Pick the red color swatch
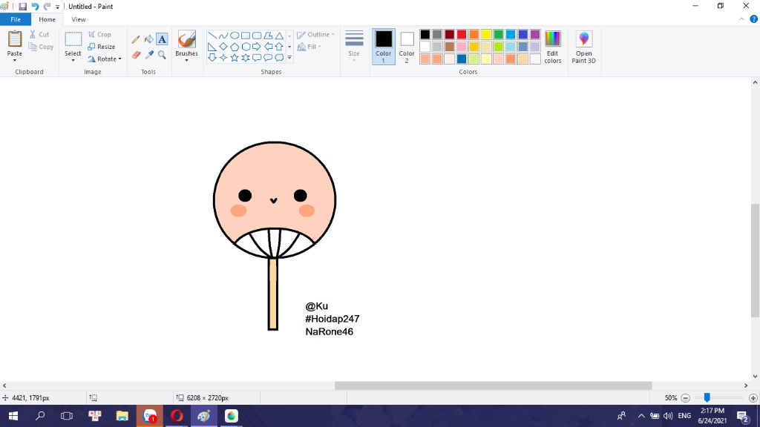Image resolution: width=760 pixels, height=427 pixels. point(462,34)
